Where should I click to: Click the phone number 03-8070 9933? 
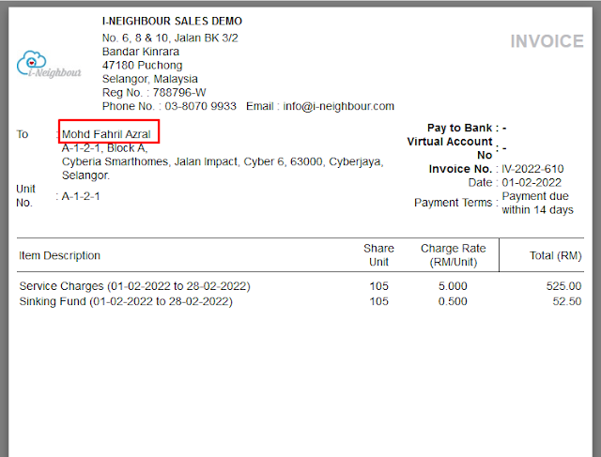[x=200, y=106]
